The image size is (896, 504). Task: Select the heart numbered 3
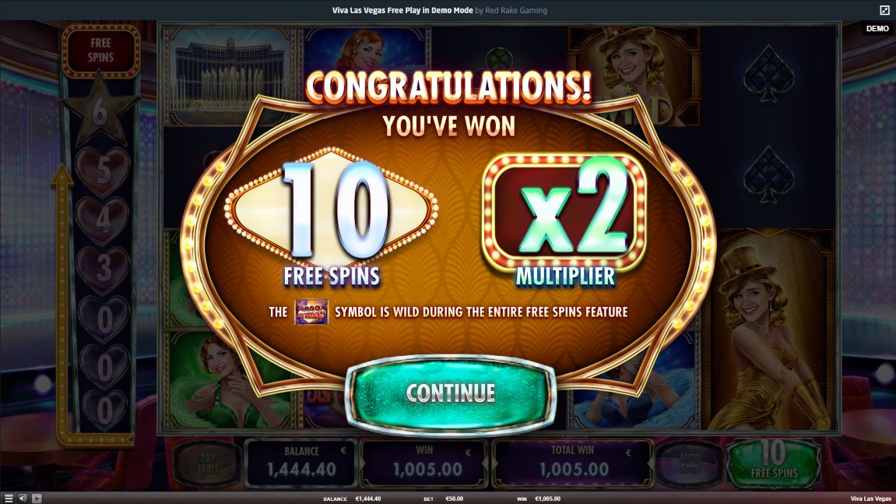pyautogui.click(x=103, y=270)
